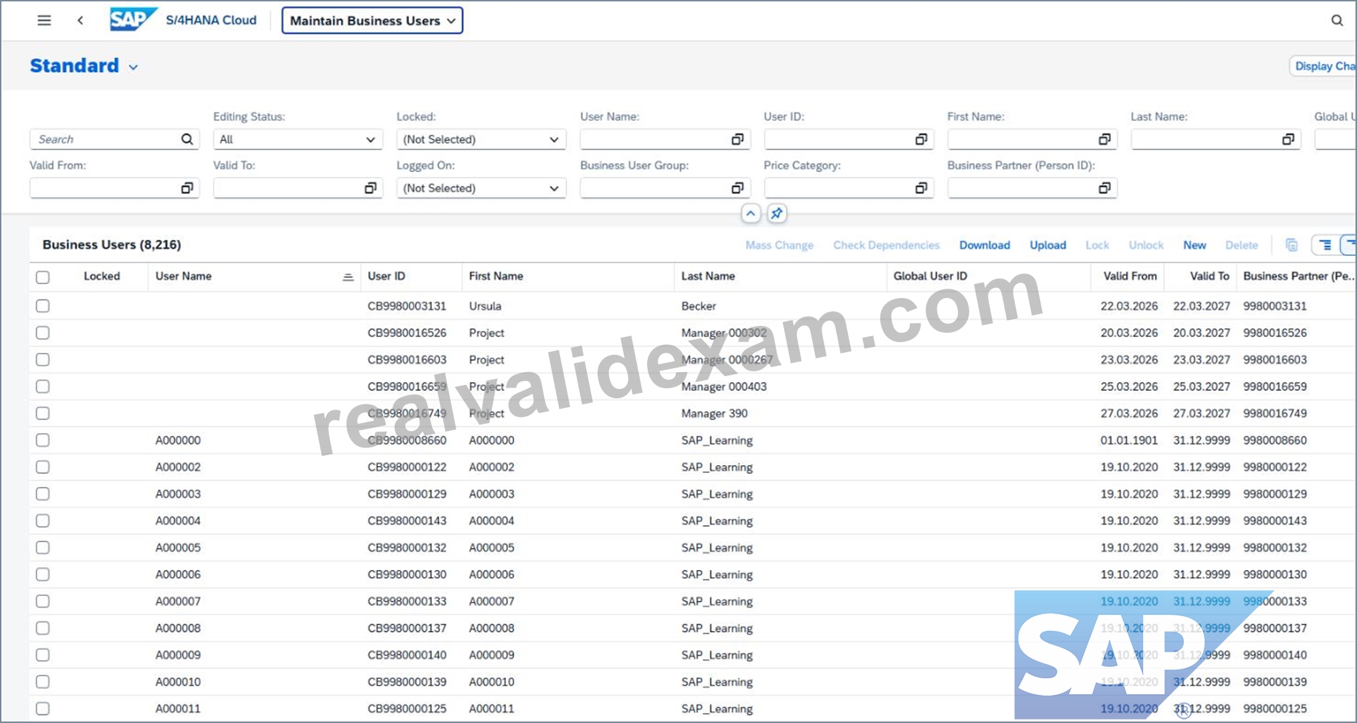Viewport: 1357px width, 723px height.
Task: Open value help for User Name filter
Action: [737, 139]
